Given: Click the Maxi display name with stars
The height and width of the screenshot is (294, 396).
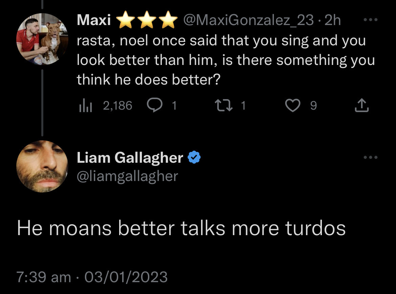Looking at the screenshot, I should point(127,20).
